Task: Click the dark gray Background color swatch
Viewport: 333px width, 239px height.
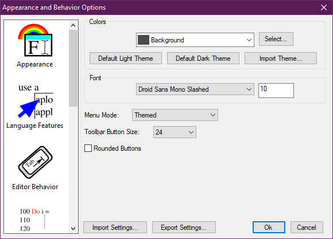Action: [x=144, y=40]
